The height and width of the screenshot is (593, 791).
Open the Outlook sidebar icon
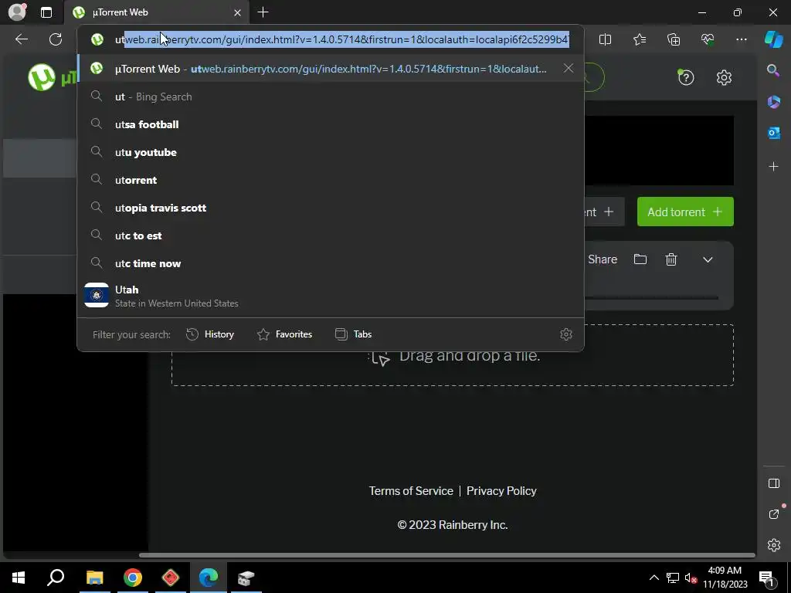tap(773, 133)
